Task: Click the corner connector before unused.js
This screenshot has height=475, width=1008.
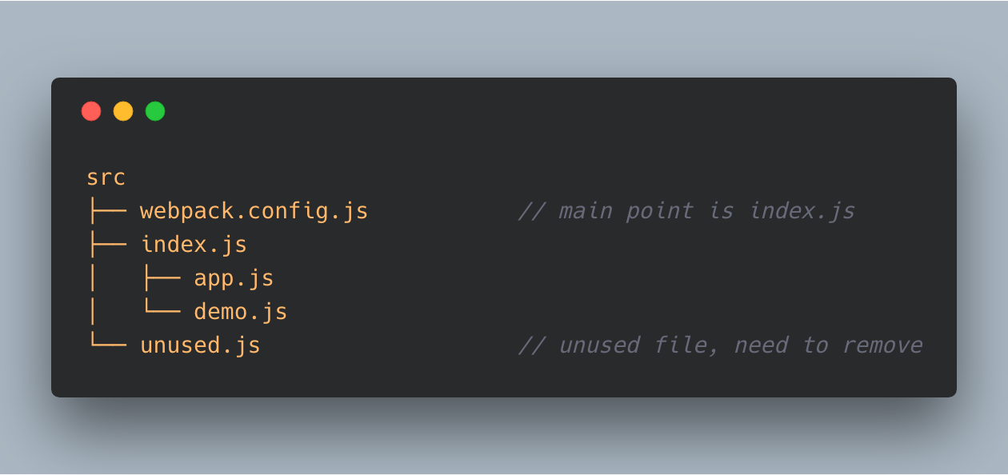Action: click(x=107, y=345)
